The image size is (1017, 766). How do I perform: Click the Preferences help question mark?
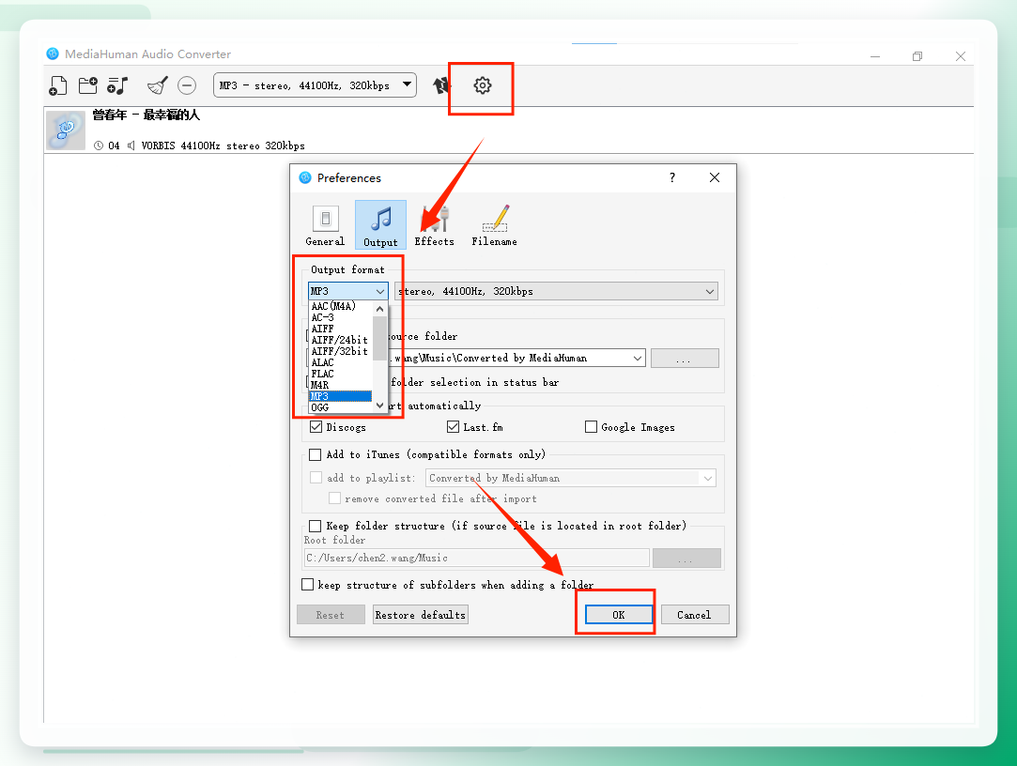(672, 177)
